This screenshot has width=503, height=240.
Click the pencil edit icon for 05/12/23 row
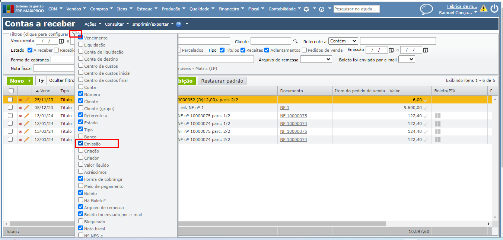click(26, 108)
